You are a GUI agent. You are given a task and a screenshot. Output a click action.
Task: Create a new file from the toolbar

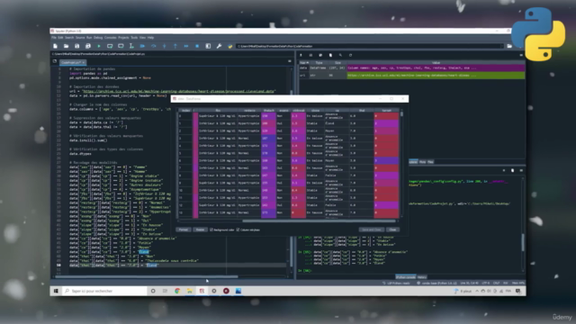[55, 46]
